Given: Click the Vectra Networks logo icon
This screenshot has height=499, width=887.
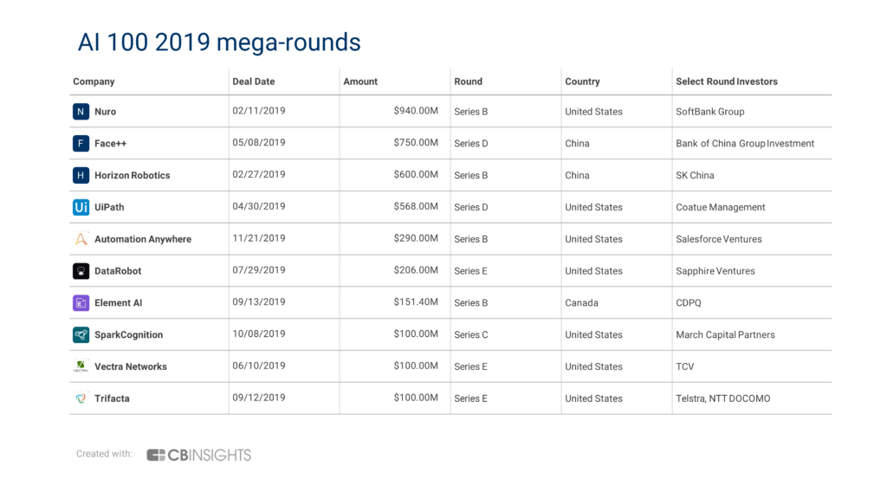Looking at the screenshot, I should [81, 366].
